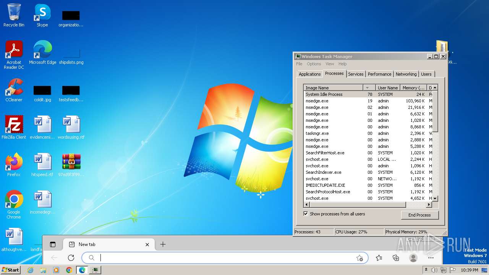The image size is (489, 275).
Task: Select the SearchProtocolHost.exe process row
Action: pyautogui.click(x=368, y=192)
